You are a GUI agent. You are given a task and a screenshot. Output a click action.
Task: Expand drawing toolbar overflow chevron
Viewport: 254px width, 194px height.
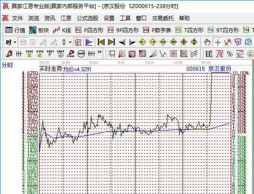tap(100, 52)
